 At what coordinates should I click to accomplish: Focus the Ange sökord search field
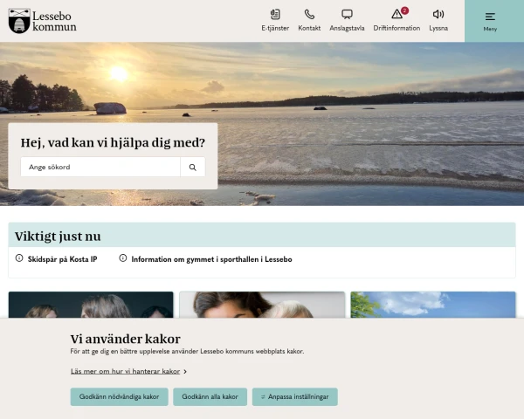(x=100, y=167)
